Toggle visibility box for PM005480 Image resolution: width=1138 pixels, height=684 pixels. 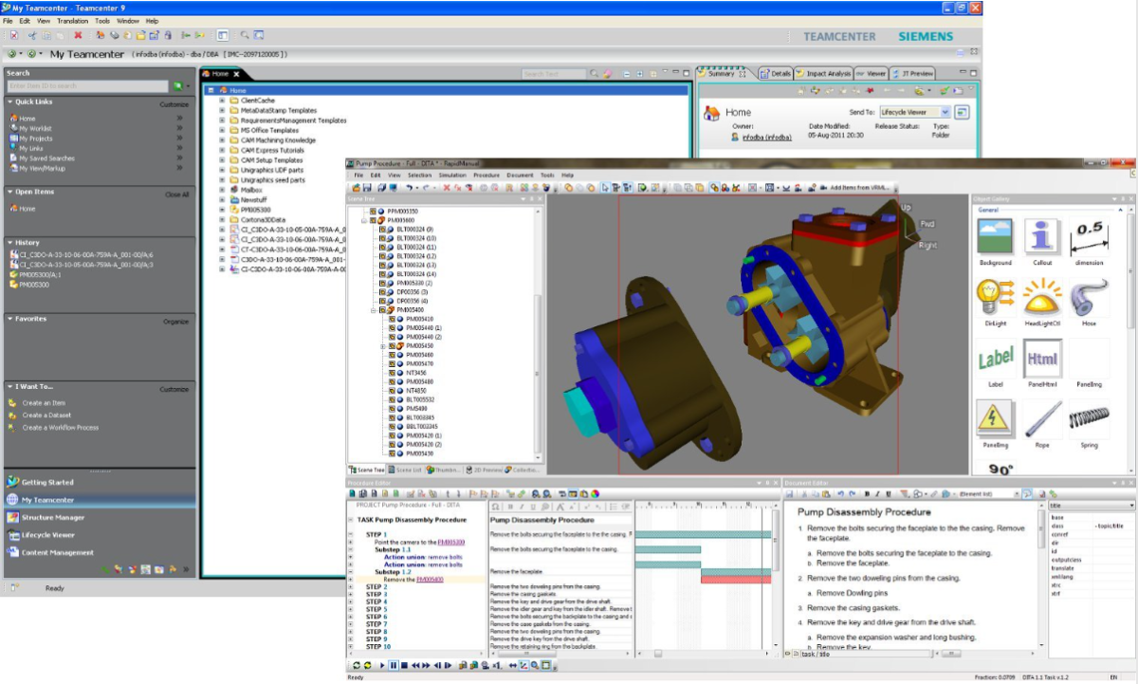392,381
